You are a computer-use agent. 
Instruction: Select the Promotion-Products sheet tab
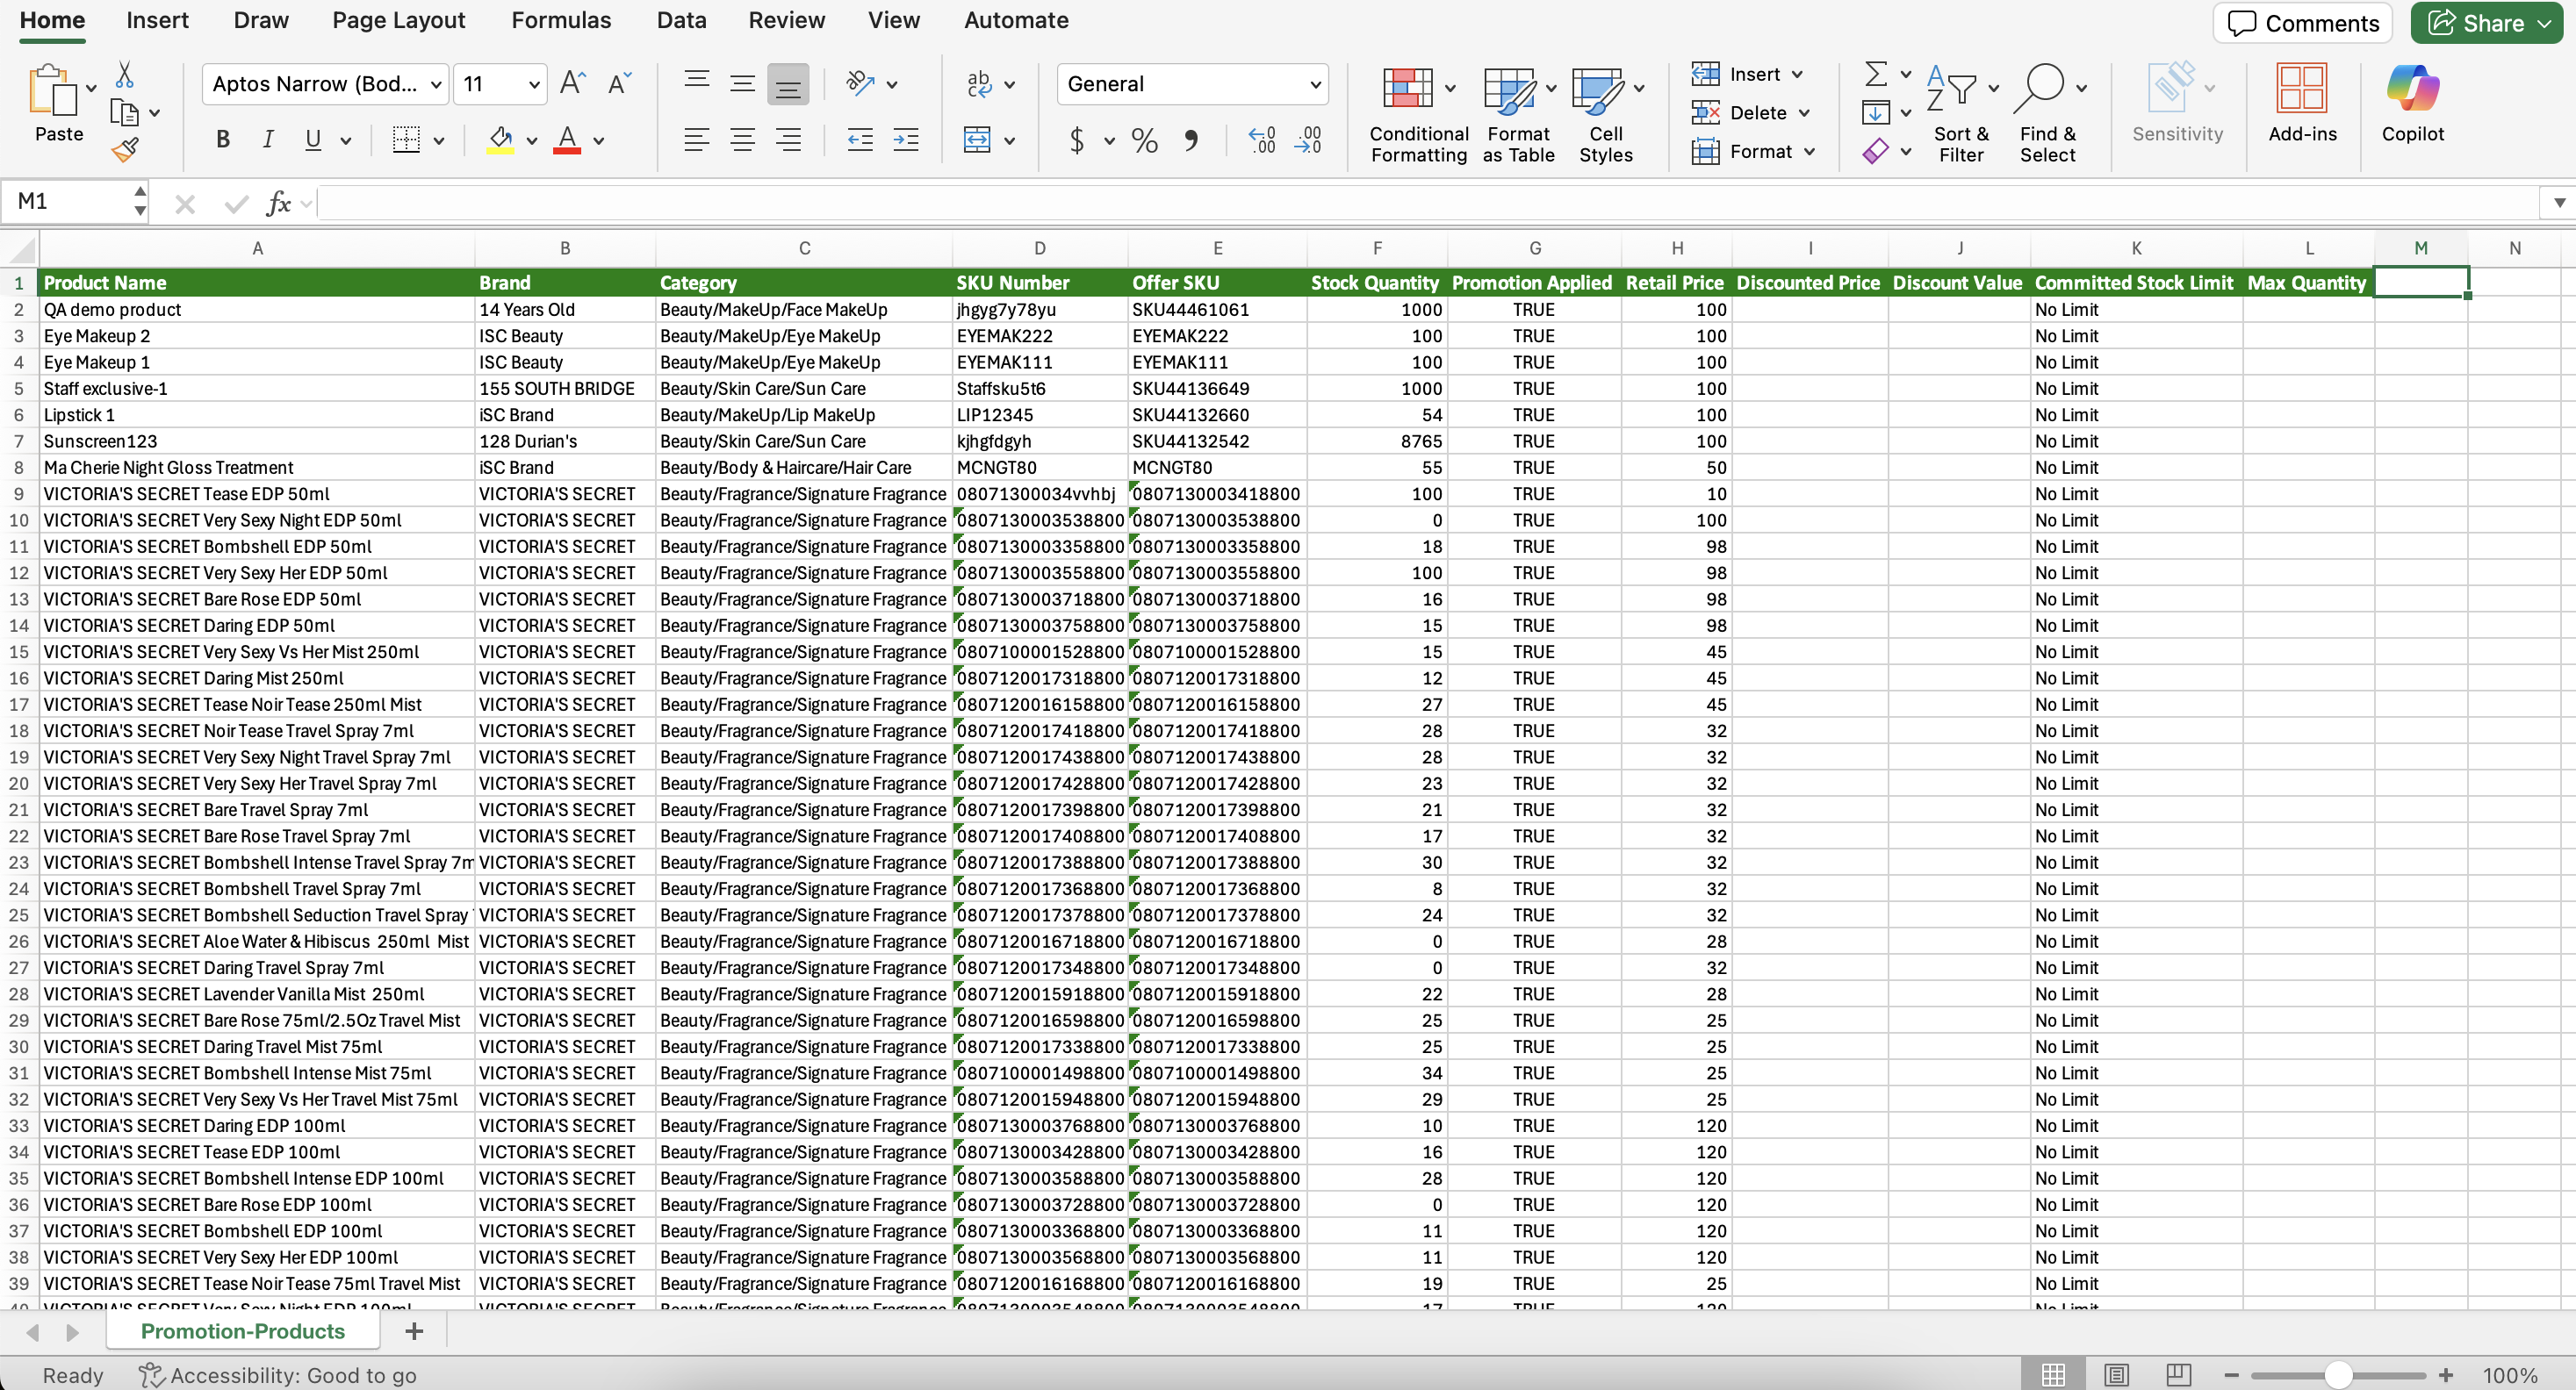pyautogui.click(x=242, y=1331)
